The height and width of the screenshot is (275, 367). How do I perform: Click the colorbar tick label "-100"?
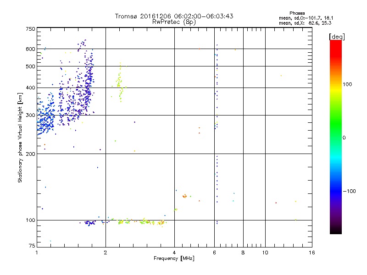(349, 191)
